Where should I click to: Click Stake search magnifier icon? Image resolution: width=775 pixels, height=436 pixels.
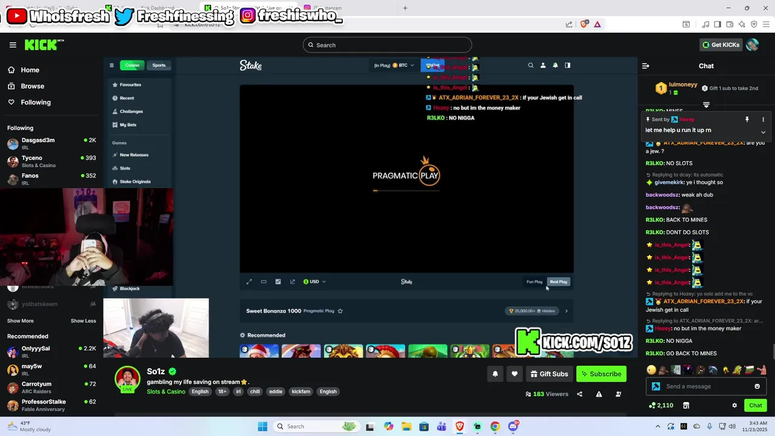[530, 65]
